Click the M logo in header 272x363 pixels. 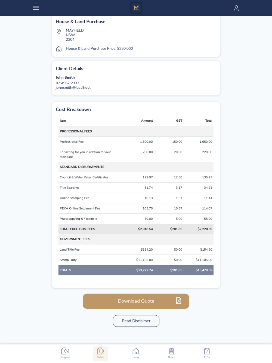click(136, 8)
